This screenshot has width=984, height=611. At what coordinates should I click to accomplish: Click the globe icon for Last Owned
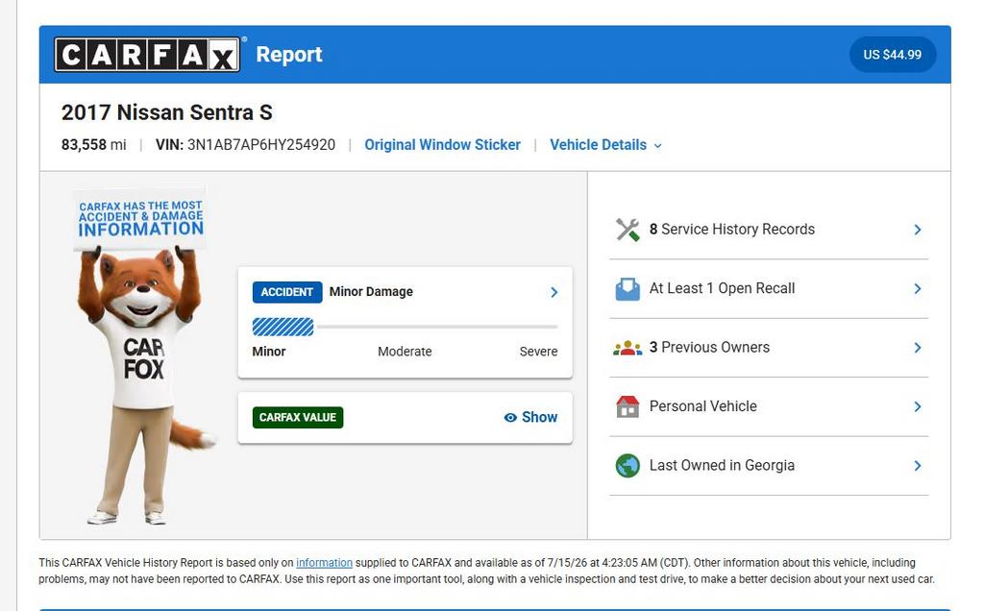(x=627, y=466)
